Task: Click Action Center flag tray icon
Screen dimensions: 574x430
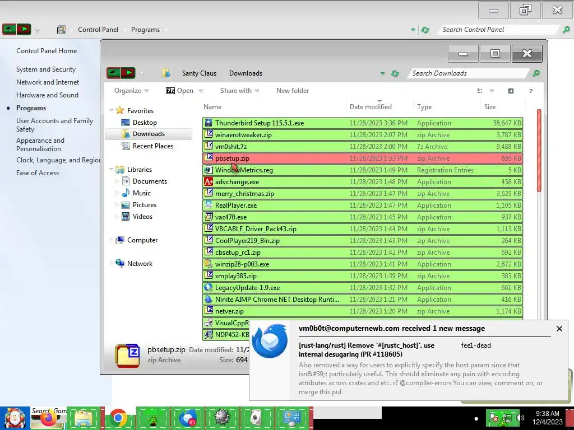Action: tap(494, 418)
